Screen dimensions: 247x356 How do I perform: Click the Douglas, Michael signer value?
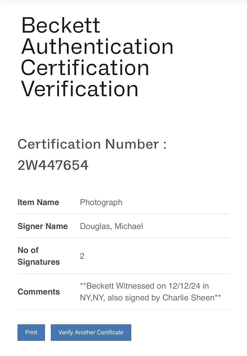111,226
